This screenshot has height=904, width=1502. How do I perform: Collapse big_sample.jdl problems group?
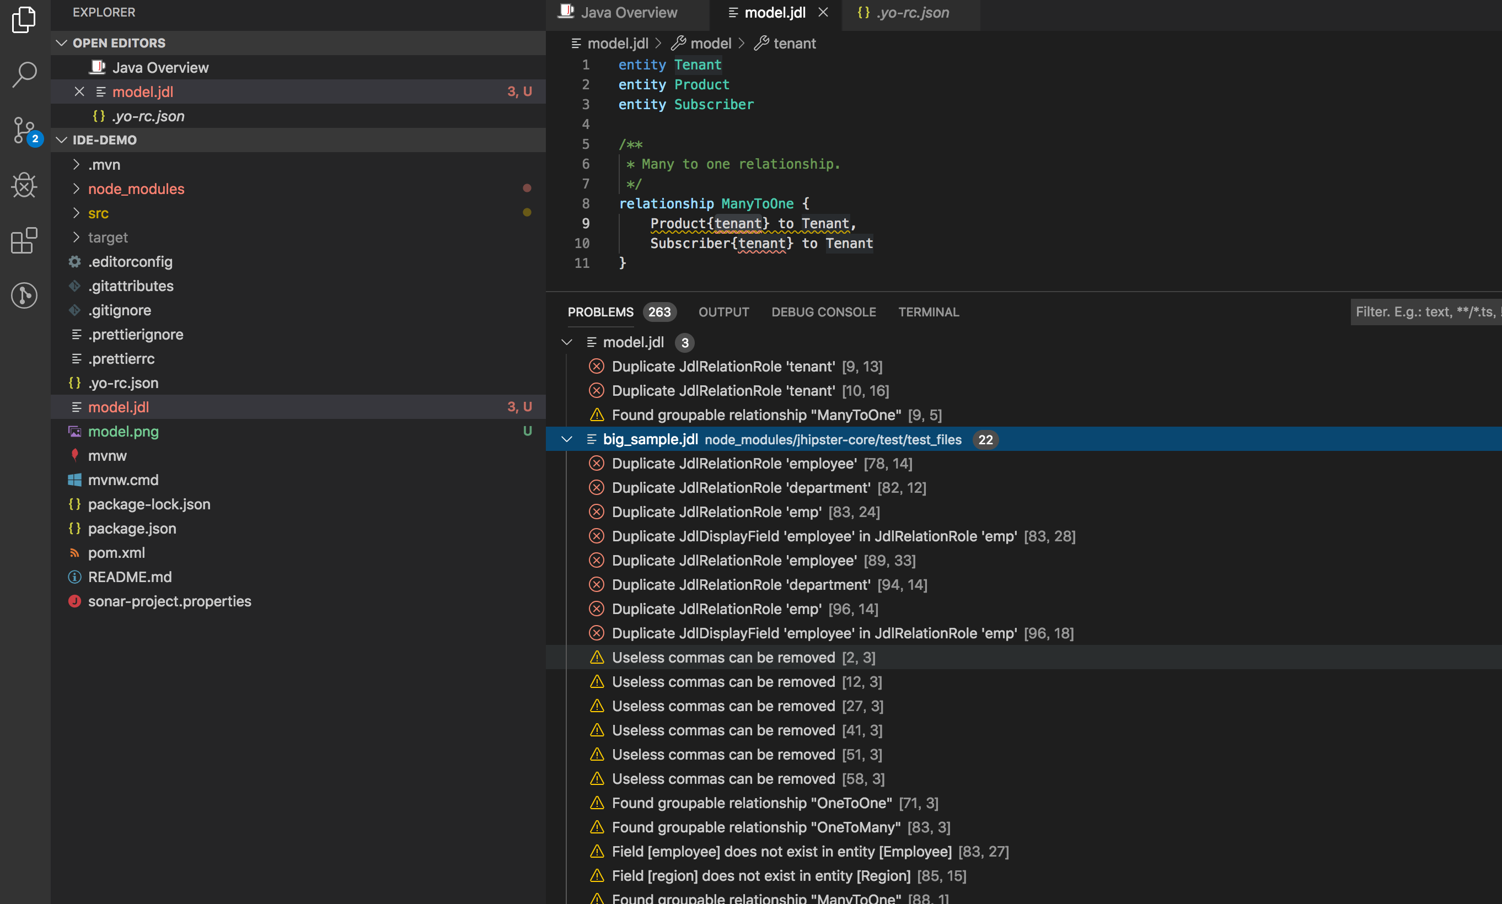[567, 439]
